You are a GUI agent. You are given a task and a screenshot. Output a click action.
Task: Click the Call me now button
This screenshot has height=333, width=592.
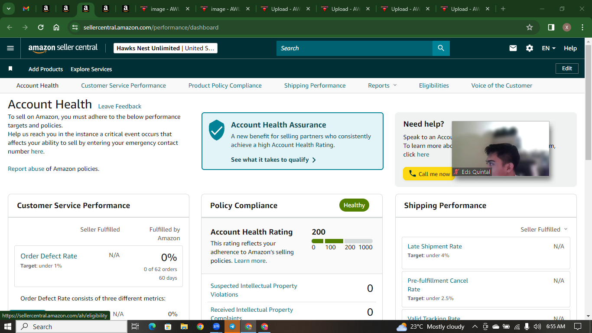(x=429, y=174)
